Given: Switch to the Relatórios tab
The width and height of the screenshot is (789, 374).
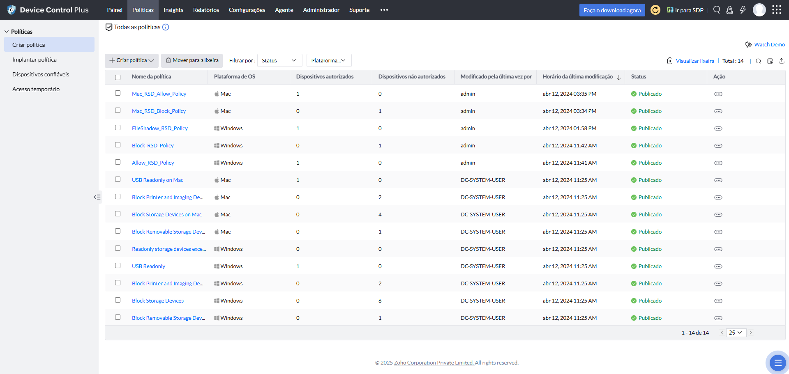Looking at the screenshot, I should pyautogui.click(x=206, y=10).
